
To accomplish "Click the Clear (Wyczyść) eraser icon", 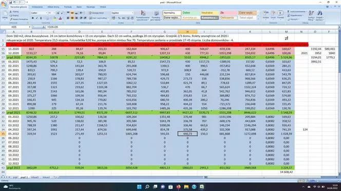I will click(289, 19).
